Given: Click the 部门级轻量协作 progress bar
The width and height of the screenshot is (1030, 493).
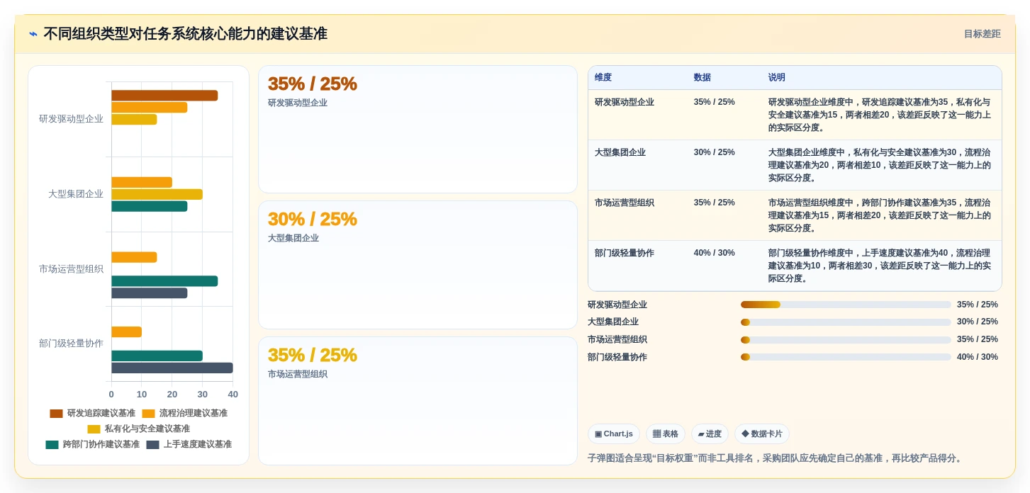Looking at the screenshot, I should tap(846, 357).
